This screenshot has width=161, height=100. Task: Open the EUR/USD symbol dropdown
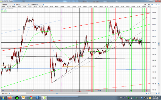pos(8,5)
